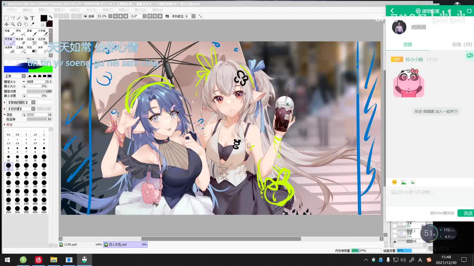The height and width of the screenshot is (266, 474).
Task: Select the rotate canvas tool
Action: tap(19, 24)
